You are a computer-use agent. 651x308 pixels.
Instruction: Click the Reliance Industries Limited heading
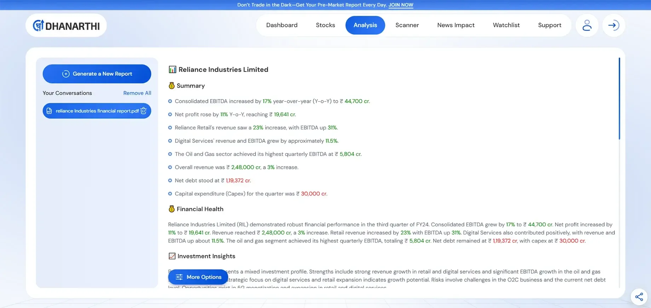(223, 70)
